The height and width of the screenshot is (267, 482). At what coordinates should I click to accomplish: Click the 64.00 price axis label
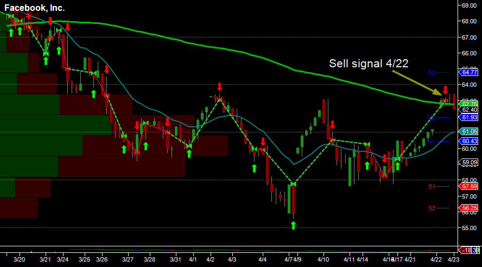tap(469, 85)
